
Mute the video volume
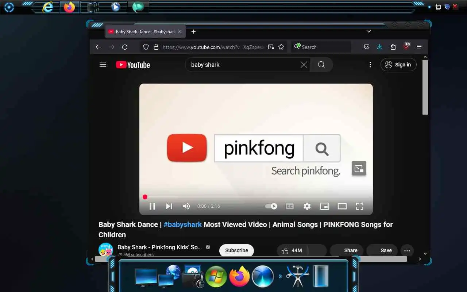(x=186, y=206)
